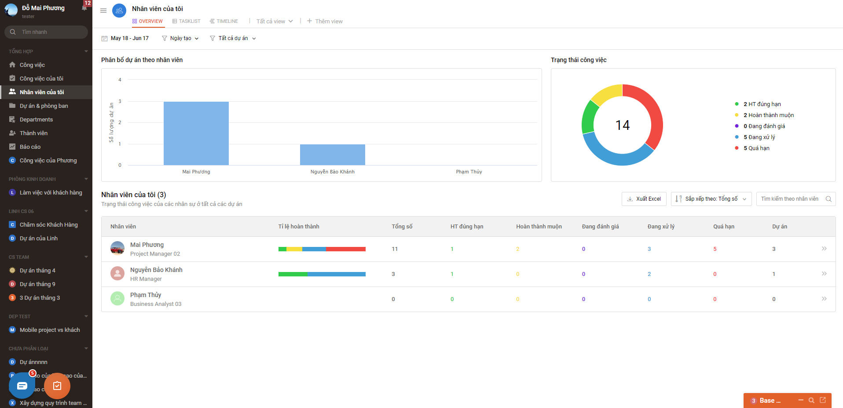This screenshot has width=843, height=408.
Task: Switch to the TIMELINE tab
Action: click(224, 21)
